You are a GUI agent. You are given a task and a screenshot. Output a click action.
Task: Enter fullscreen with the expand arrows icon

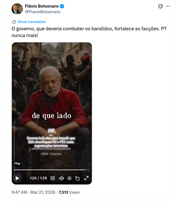[86, 178]
